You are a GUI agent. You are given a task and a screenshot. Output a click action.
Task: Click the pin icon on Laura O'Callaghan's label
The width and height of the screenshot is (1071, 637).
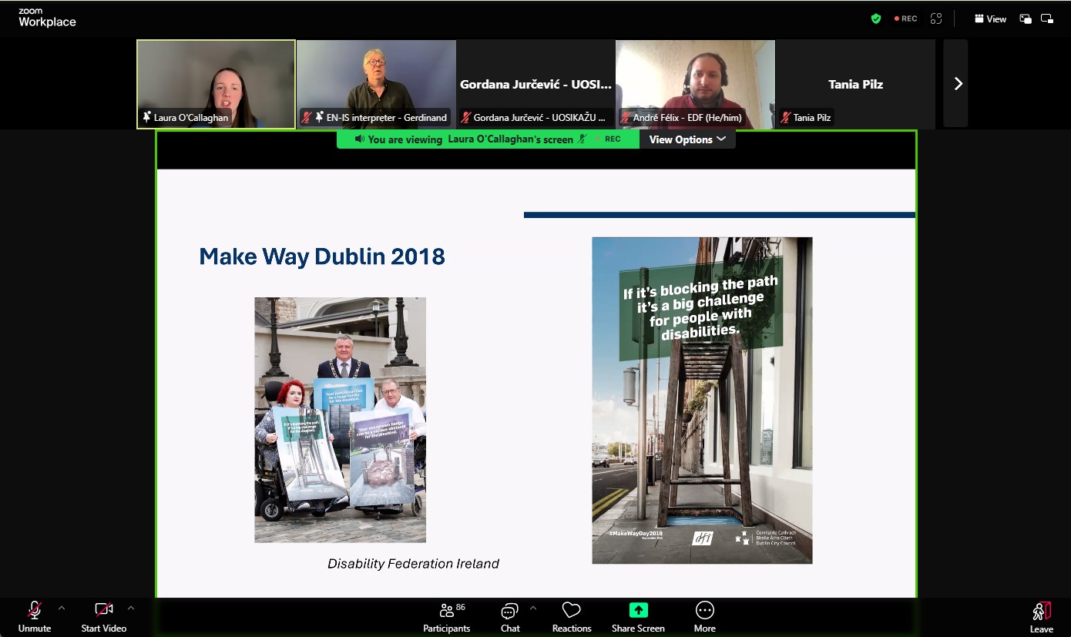point(147,118)
